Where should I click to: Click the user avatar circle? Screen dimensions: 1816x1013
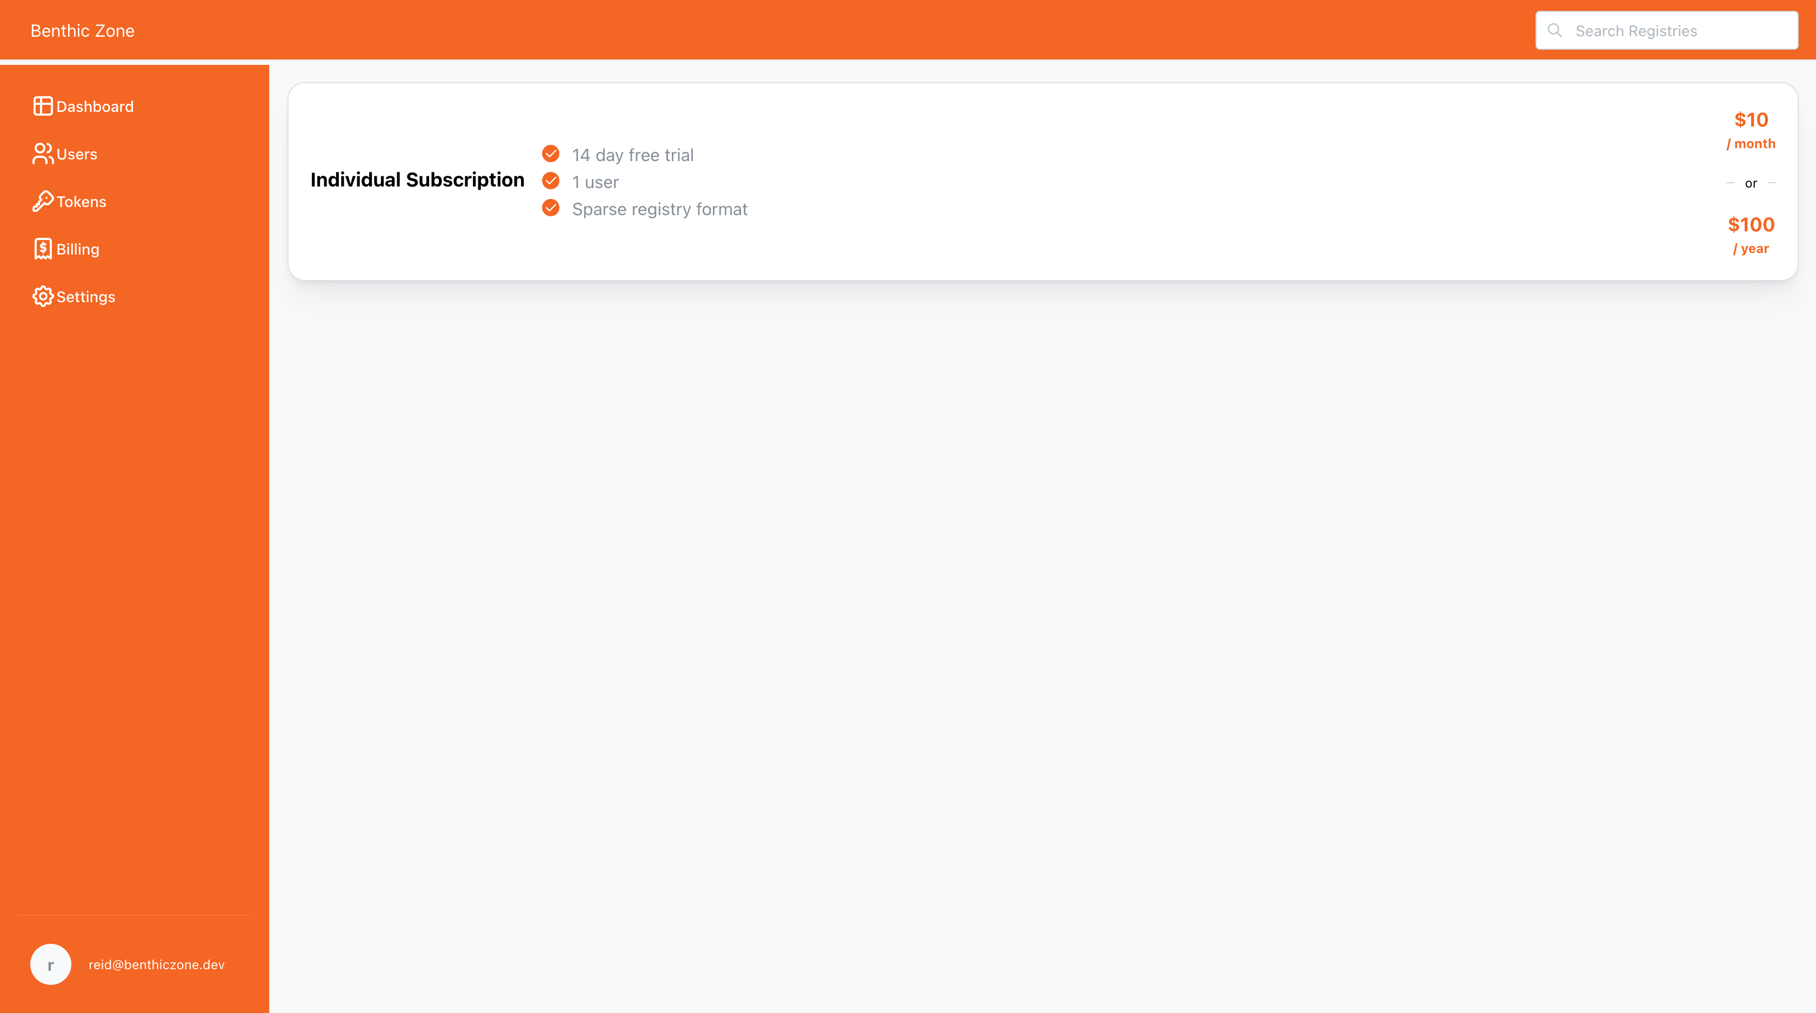coord(51,964)
